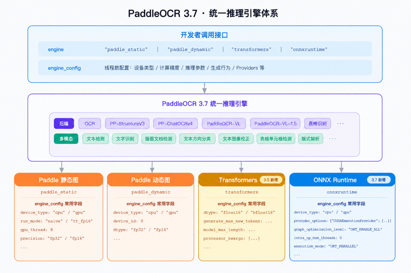Open the Paddle 静态图 card header
Screen dimensions: 411x273
[59, 180]
